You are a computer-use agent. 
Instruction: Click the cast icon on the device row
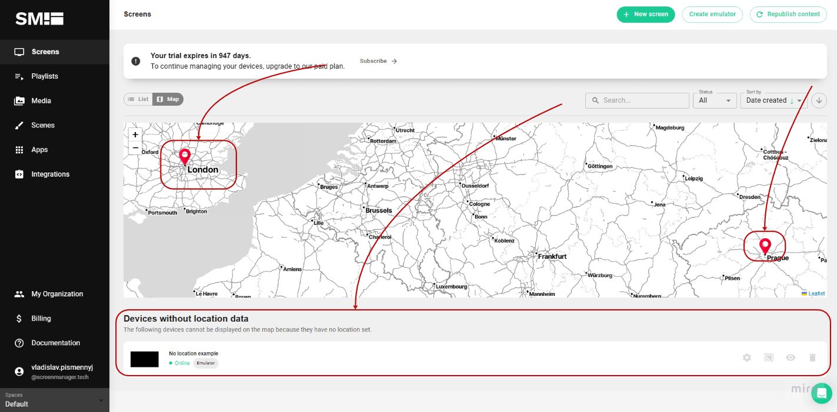[x=768, y=357]
